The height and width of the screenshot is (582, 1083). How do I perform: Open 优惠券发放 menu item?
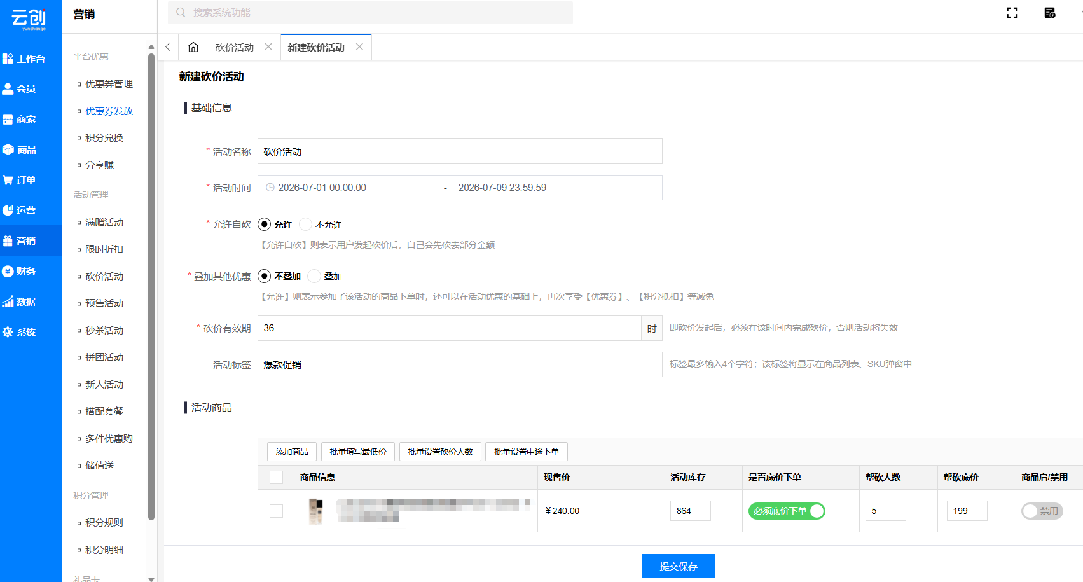coord(109,111)
